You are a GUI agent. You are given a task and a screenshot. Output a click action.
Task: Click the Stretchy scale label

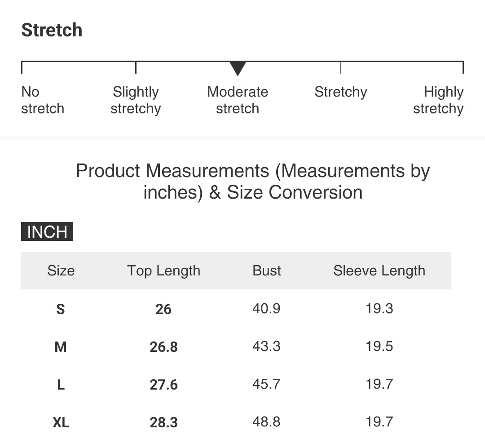click(341, 92)
